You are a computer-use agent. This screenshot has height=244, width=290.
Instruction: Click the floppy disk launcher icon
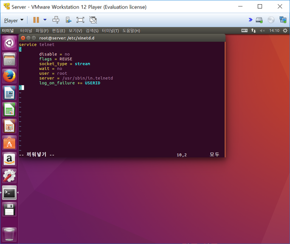point(9,209)
